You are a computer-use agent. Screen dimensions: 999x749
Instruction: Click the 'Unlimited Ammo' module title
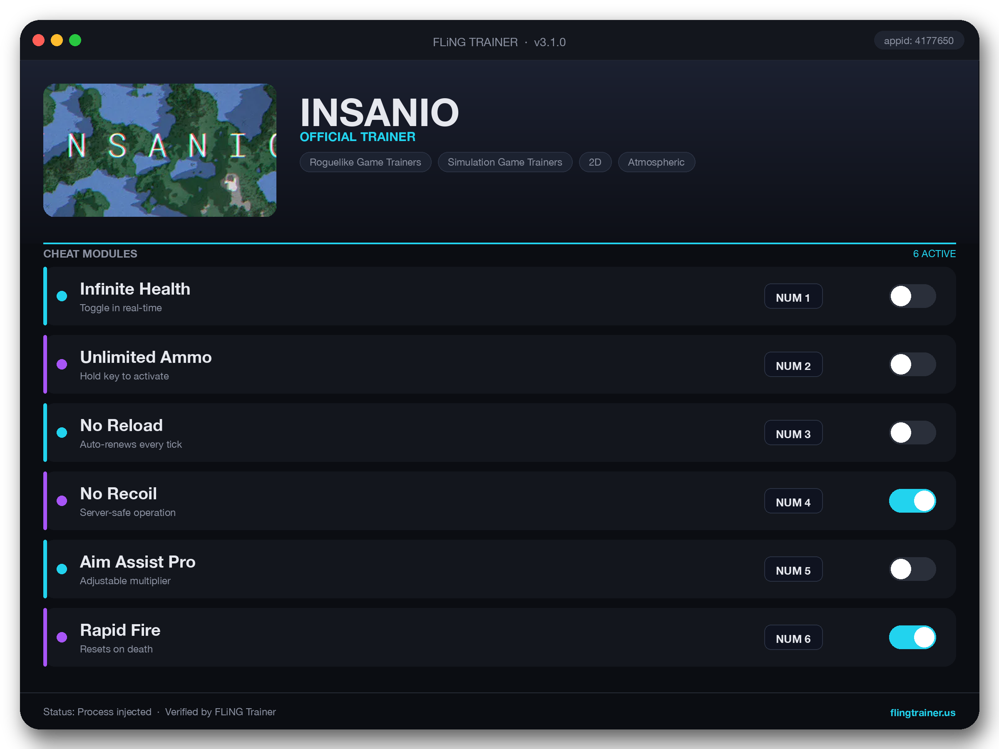point(146,357)
